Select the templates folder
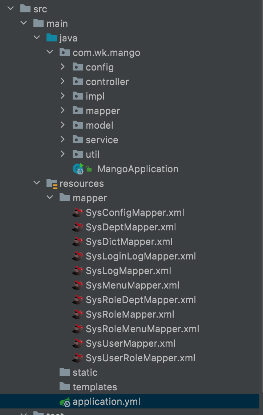263x415 pixels. pyautogui.click(x=94, y=387)
